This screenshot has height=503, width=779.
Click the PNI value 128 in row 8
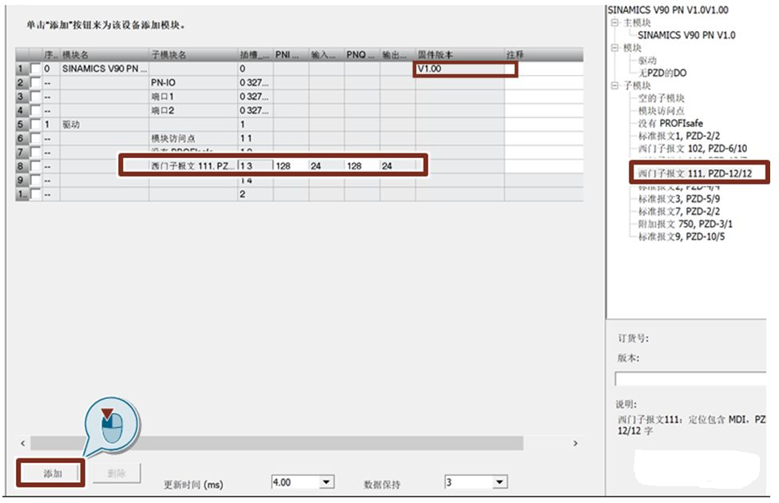pos(291,166)
